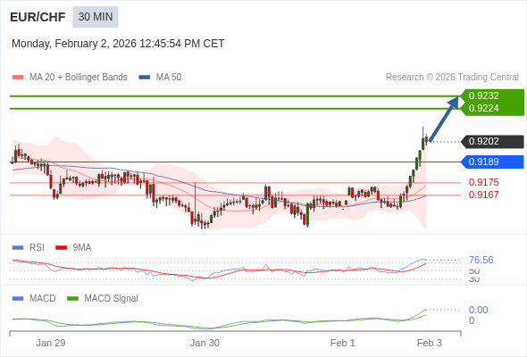Click the 30 MIN timeframe badge

96,17
